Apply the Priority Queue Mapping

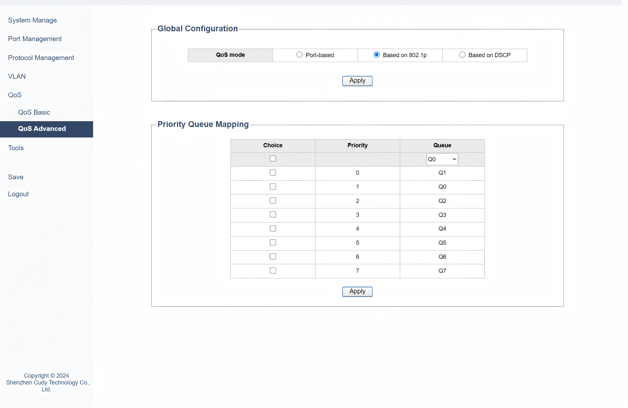point(357,292)
